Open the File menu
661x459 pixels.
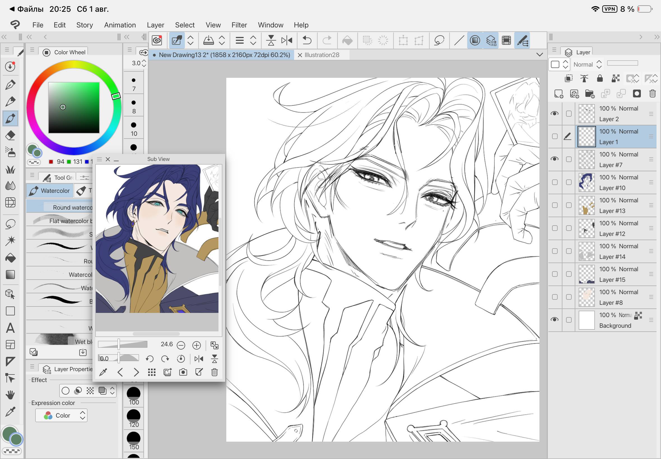click(38, 25)
